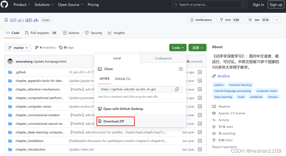Image resolution: width=286 pixels, height=156 pixels.
Task: Click the code icon in chapter_computer-vision row
Action: coord(200,107)
